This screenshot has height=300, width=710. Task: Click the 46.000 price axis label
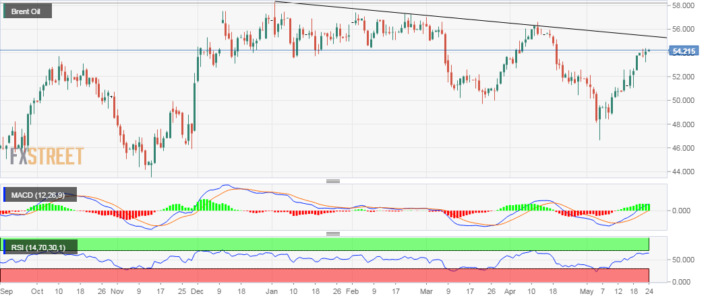click(x=684, y=148)
